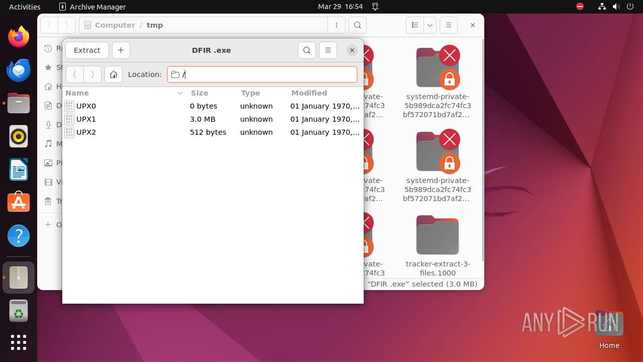Open the search tool in Archive Manager
This screenshot has width=643, height=362.
click(x=307, y=50)
